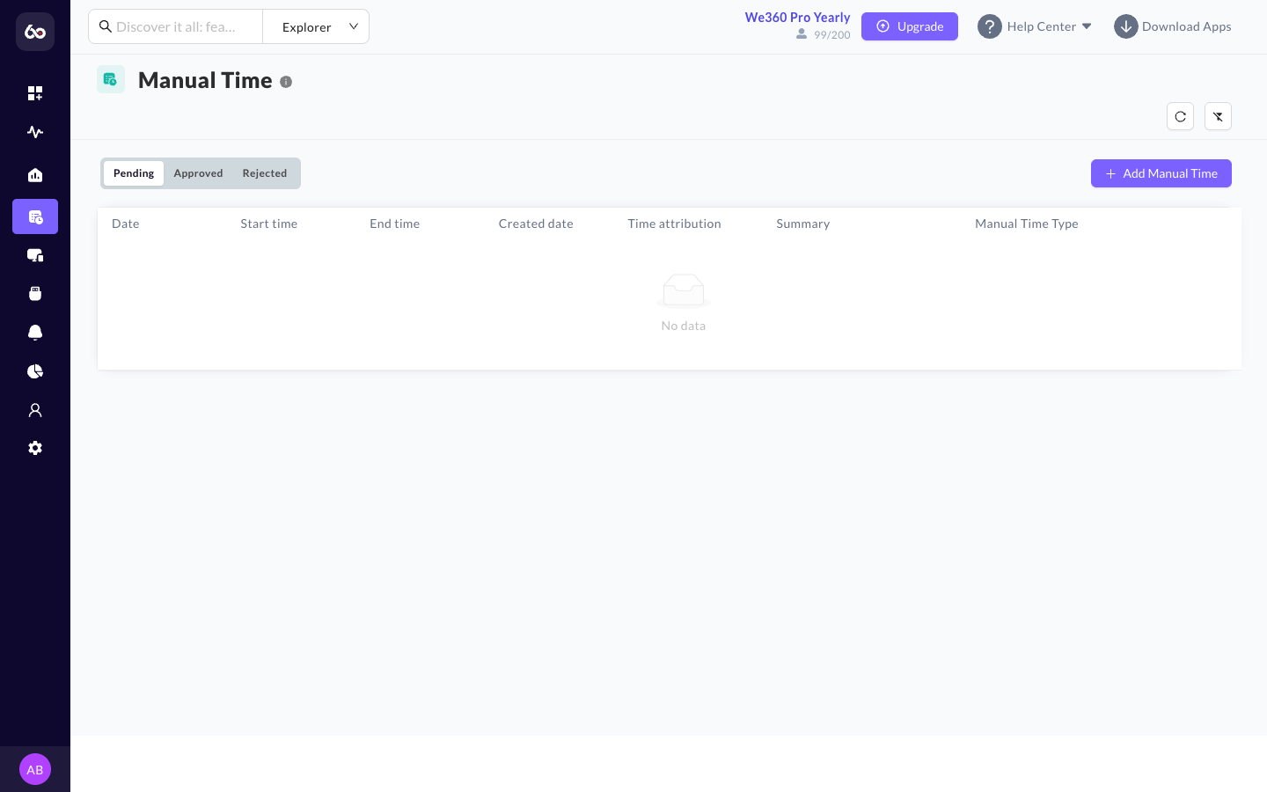Click the Created date column header
Screen dimensions: 1267x792
[x=536, y=224]
